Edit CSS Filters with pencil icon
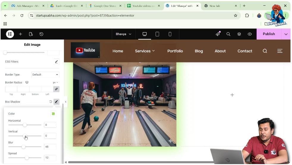 (56, 62)
